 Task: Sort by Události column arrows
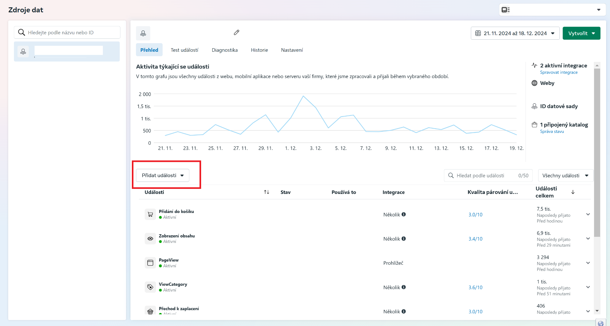(x=267, y=192)
